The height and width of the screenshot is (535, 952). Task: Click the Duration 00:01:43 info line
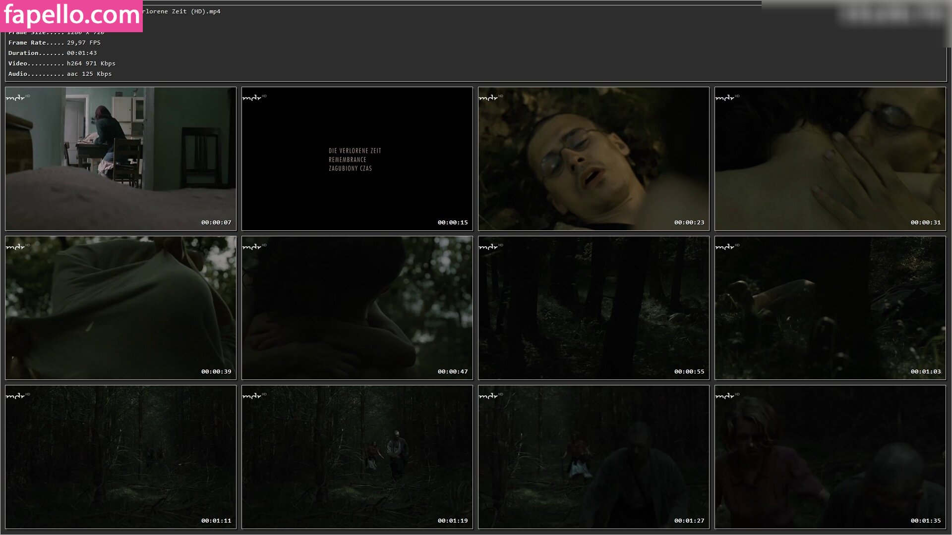(x=53, y=53)
